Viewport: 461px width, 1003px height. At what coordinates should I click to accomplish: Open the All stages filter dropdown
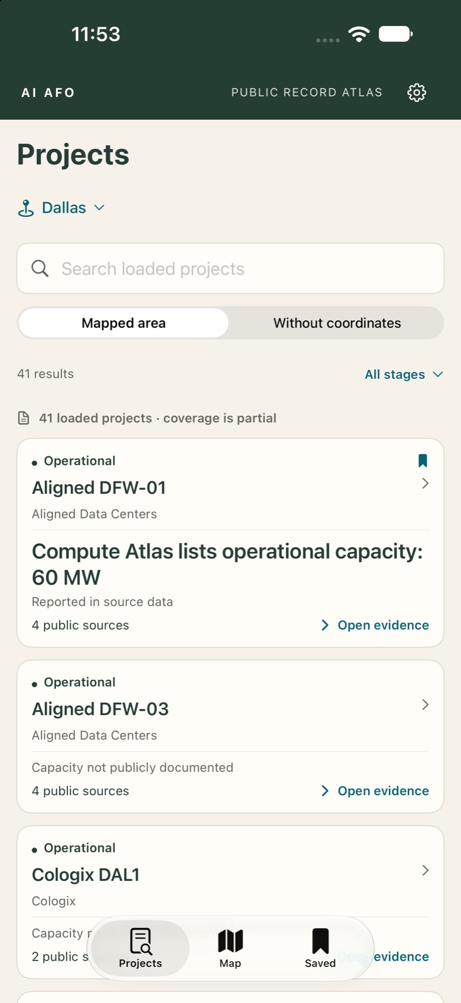point(404,374)
